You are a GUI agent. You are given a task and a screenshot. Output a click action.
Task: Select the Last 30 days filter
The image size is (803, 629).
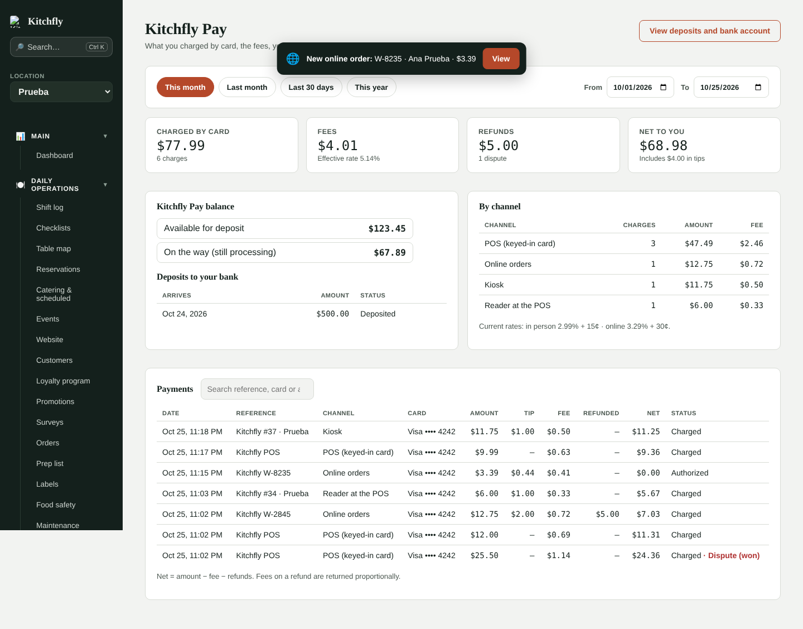pos(311,87)
